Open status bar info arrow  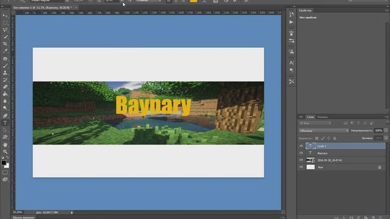72,212
